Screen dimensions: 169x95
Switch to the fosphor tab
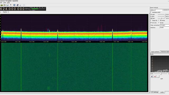click(5, 12)
